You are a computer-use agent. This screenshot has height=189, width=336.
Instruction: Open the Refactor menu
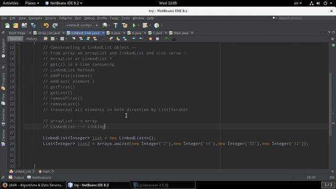(66, 18)
